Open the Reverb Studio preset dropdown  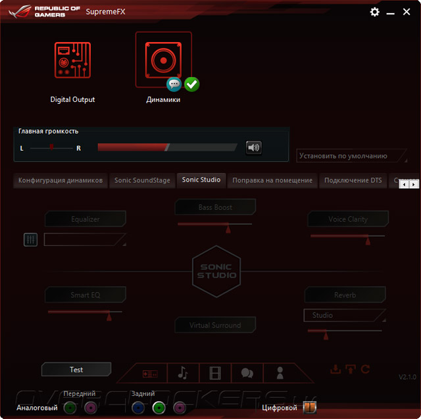[345, 315]
